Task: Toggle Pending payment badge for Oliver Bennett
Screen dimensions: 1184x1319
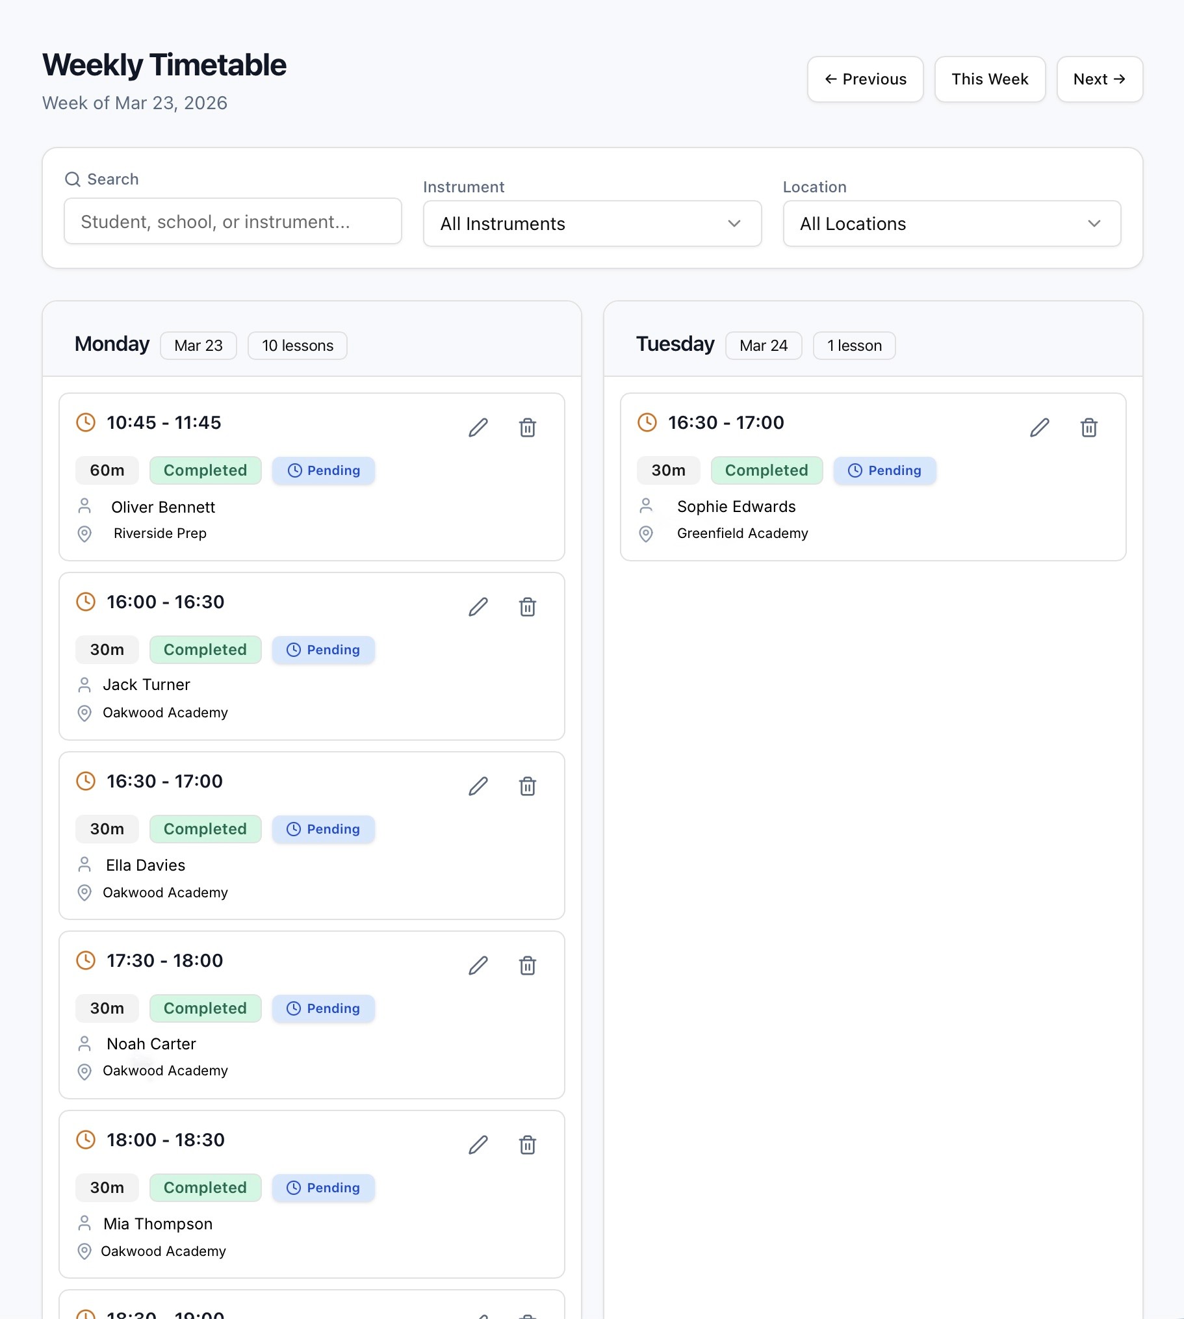Action: 324,470
